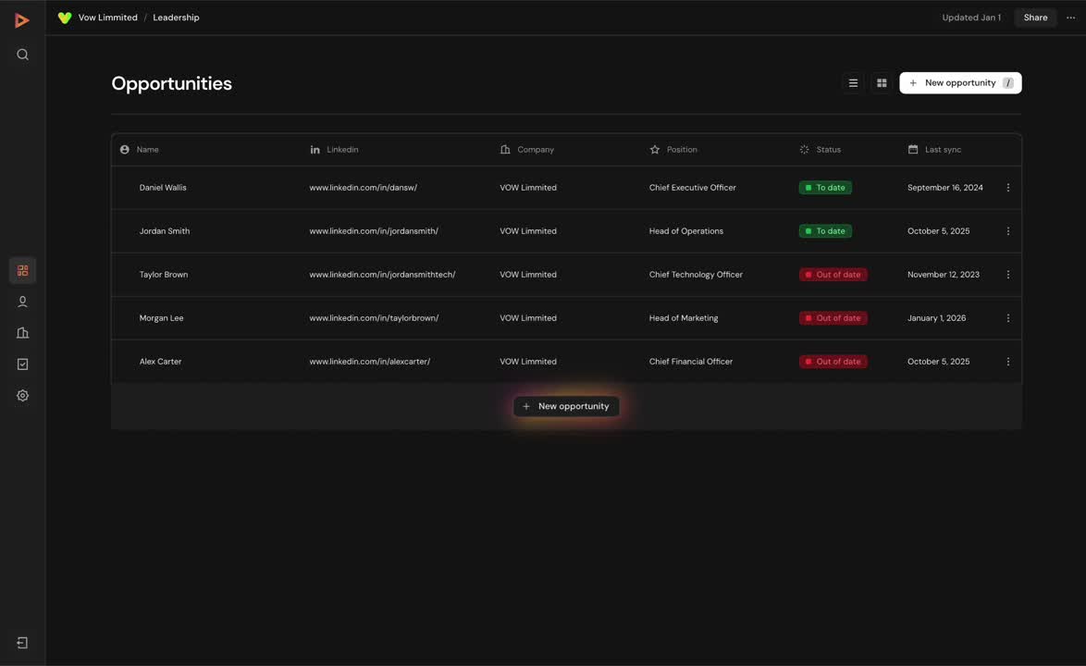Navigate to Vow Limmited breadcrumb
This screenshot has width=1086, height=666.
tap(108, 17)
